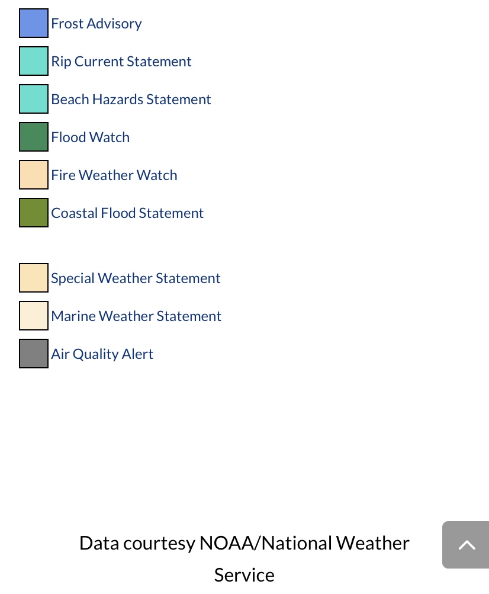Viewport: 489px width, 594px height.
Task: Click the Frost Advisory blue swatch
Action: click(x=34, y=23)
